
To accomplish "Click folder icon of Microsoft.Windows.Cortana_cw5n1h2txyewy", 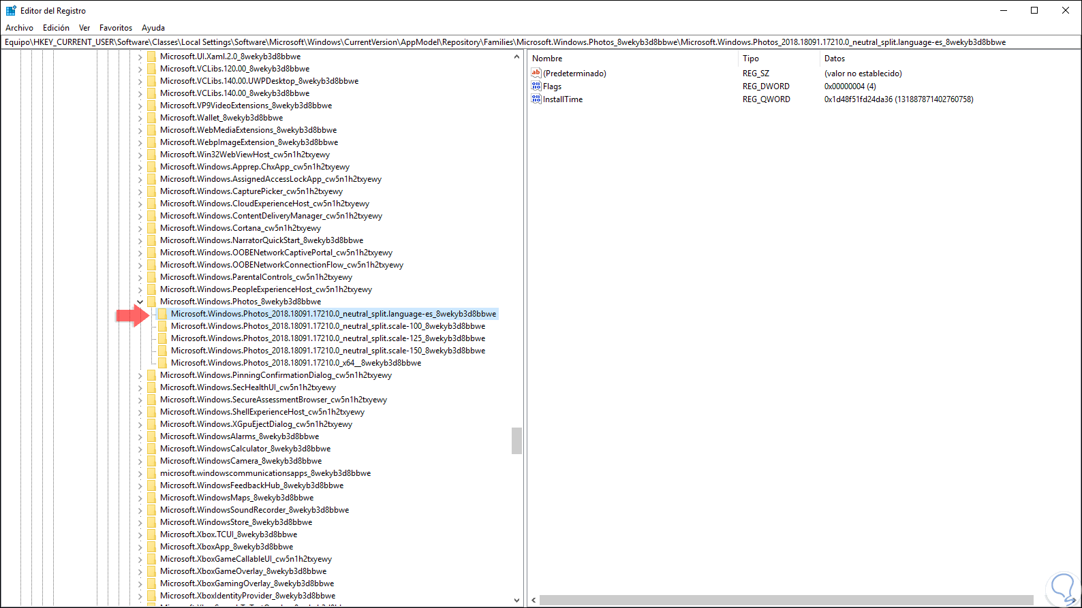I will click(x=151, y=228).
